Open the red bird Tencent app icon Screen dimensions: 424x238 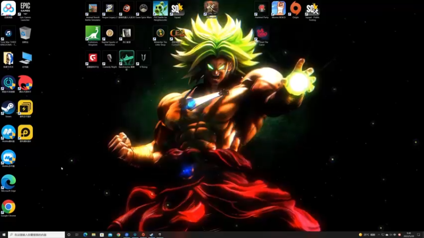[25, 84]
